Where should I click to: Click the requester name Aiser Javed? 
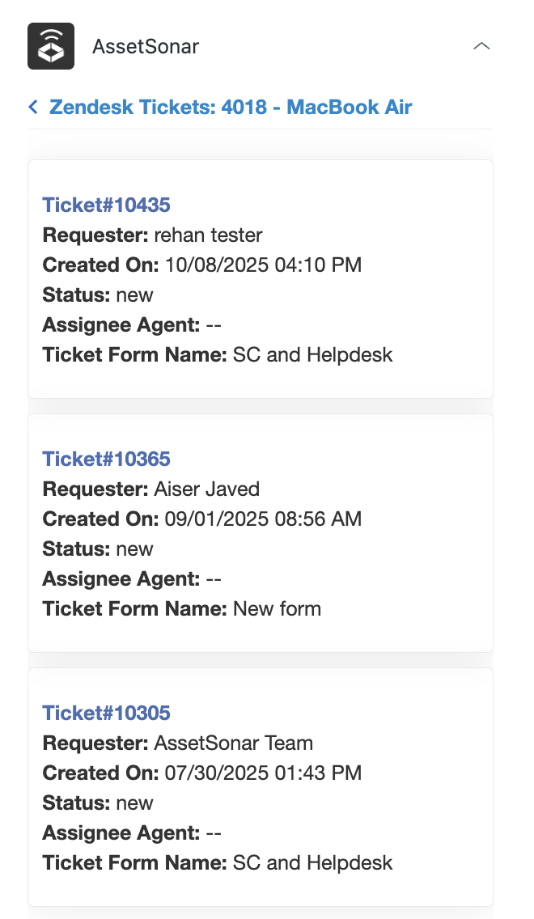pos(206,489)
